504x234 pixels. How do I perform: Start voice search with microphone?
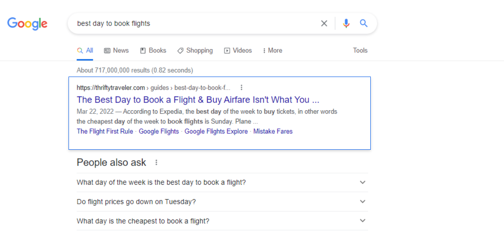point(346,23)
